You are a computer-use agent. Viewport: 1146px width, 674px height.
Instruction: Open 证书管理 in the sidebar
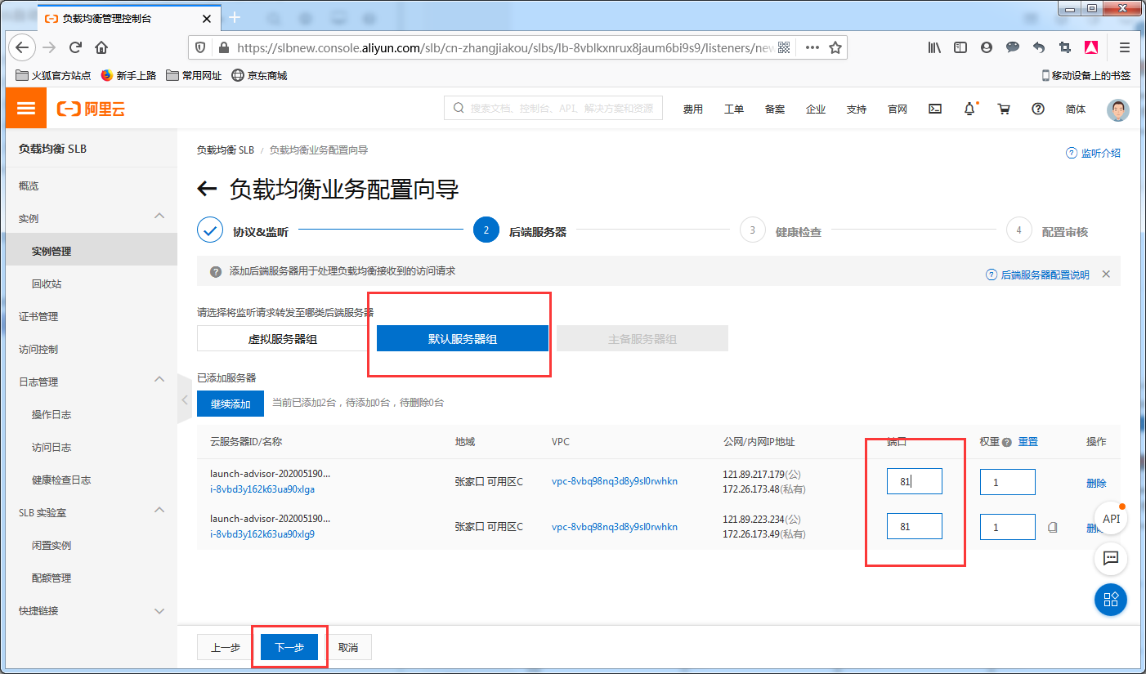point(38,317)
